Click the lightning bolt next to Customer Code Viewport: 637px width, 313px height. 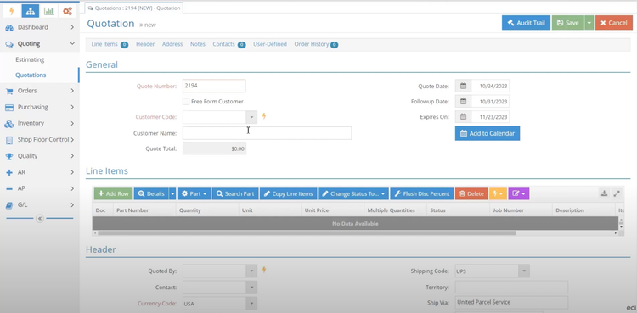(x=264, y=116)
